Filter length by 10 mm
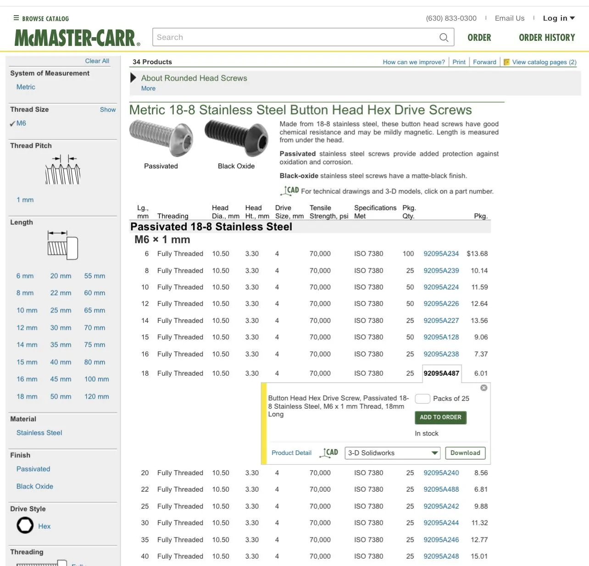Screen dimensions: 589x566 pyautogui.click(x=27, y=311)
